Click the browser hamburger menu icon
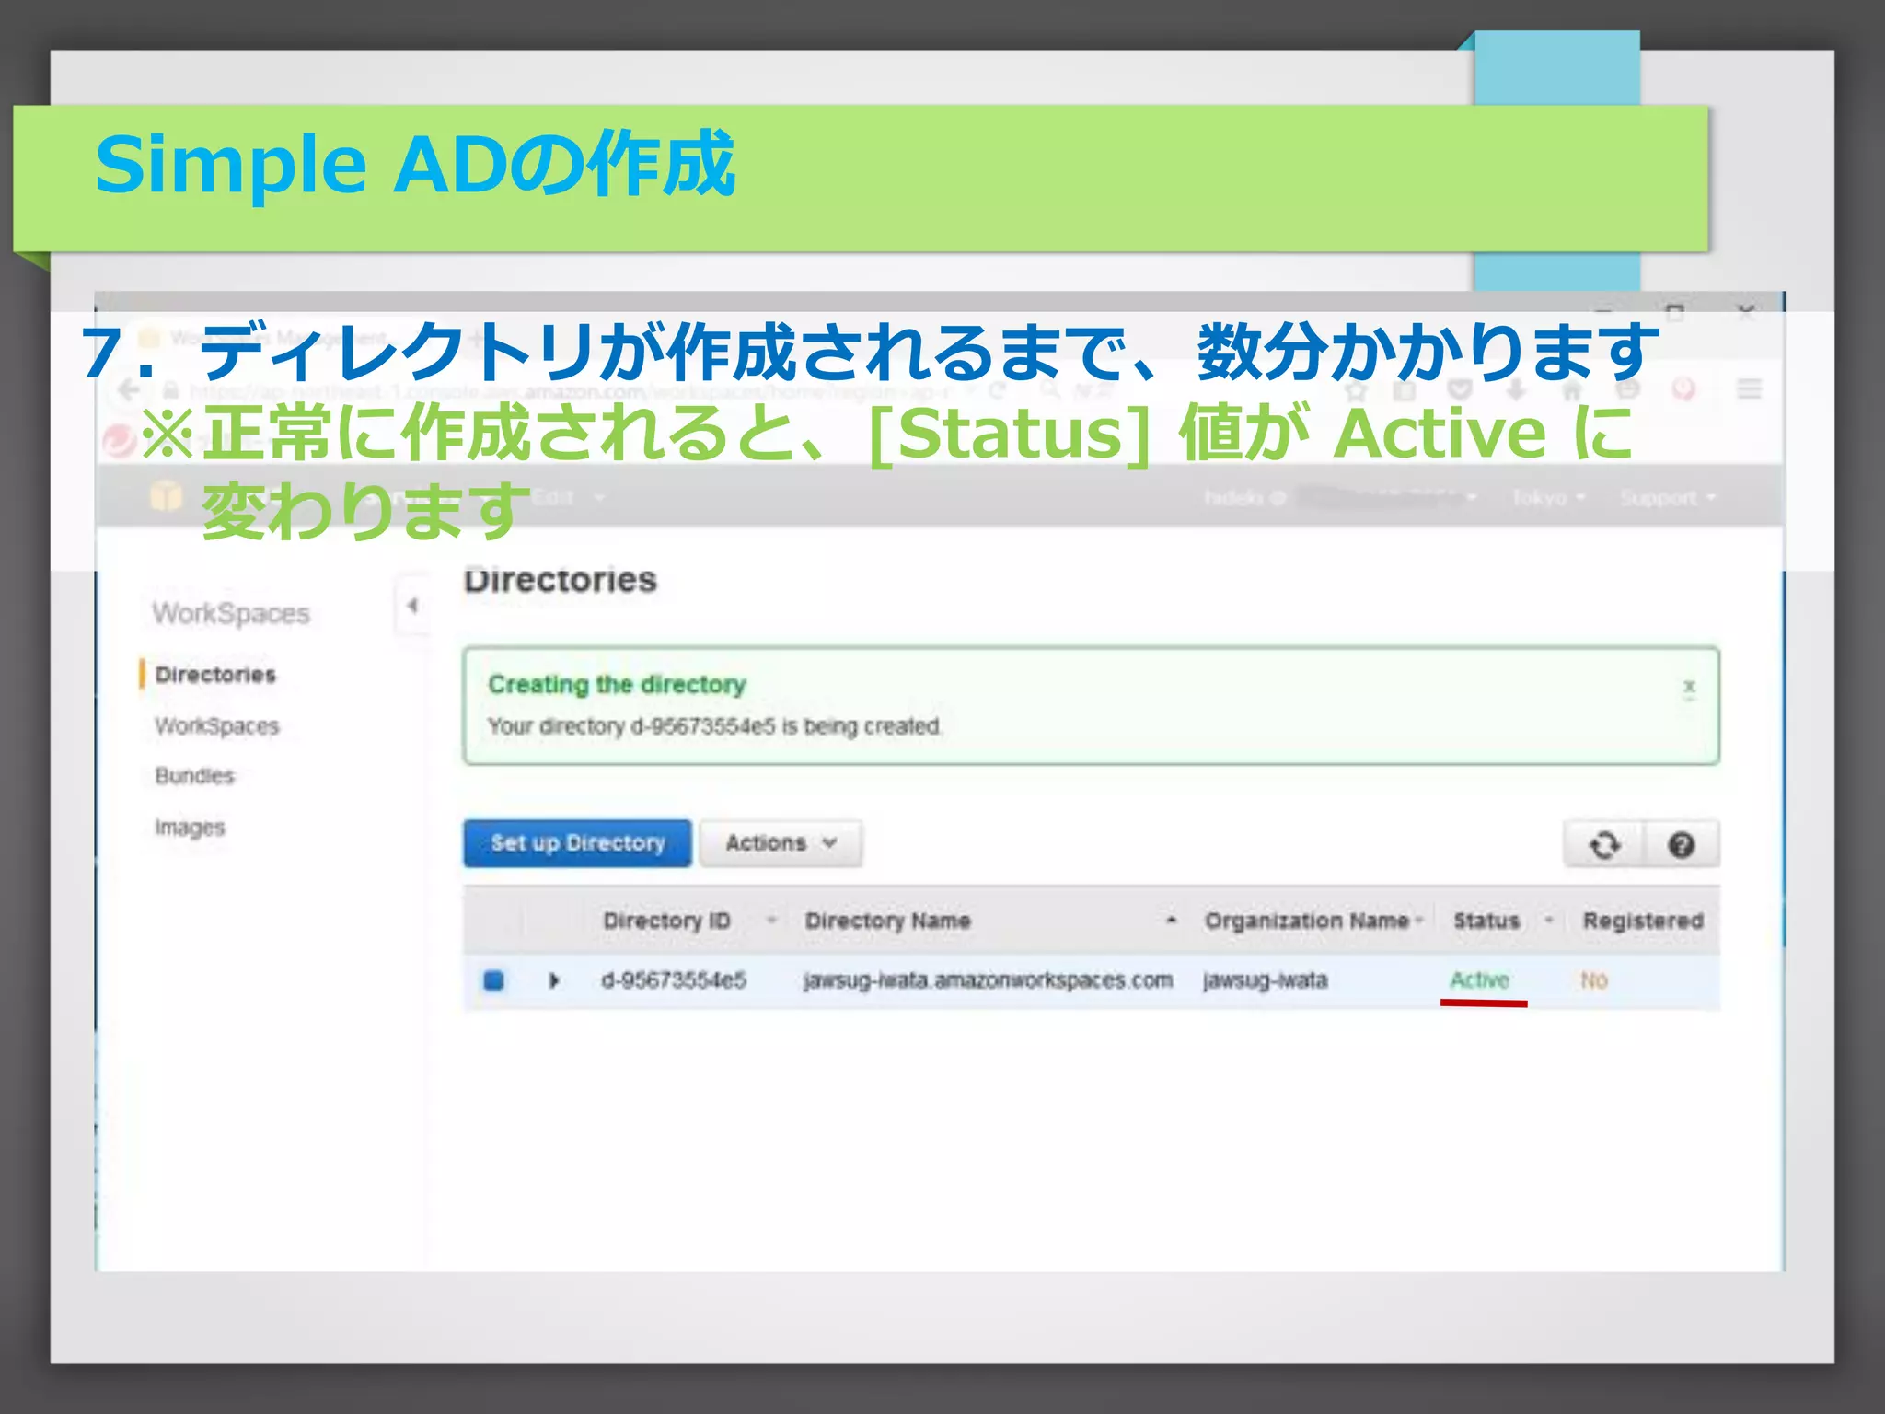Viewport: 1885px width, 1414px height. (1749, 389)
